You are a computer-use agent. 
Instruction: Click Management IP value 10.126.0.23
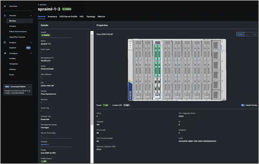(x=45, y=61)
